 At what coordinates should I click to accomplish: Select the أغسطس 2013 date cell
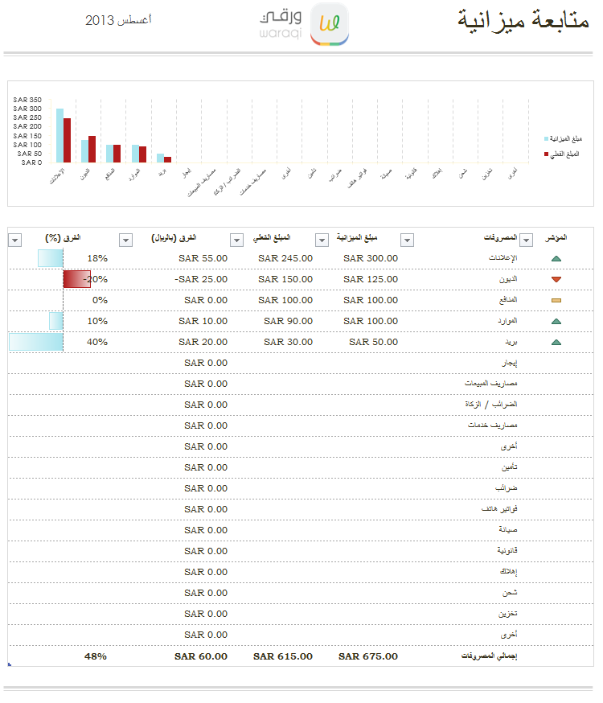[119, 20]
